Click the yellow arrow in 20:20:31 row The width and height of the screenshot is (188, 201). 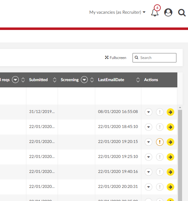[x=170, y=187]
